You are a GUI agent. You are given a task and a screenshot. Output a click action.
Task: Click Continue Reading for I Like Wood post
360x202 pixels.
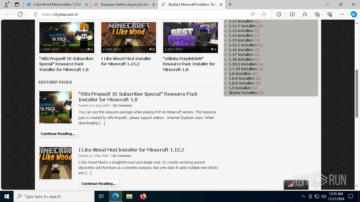tap(99, 183)
